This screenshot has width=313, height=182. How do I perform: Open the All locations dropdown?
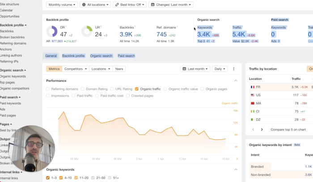(94, 4)
